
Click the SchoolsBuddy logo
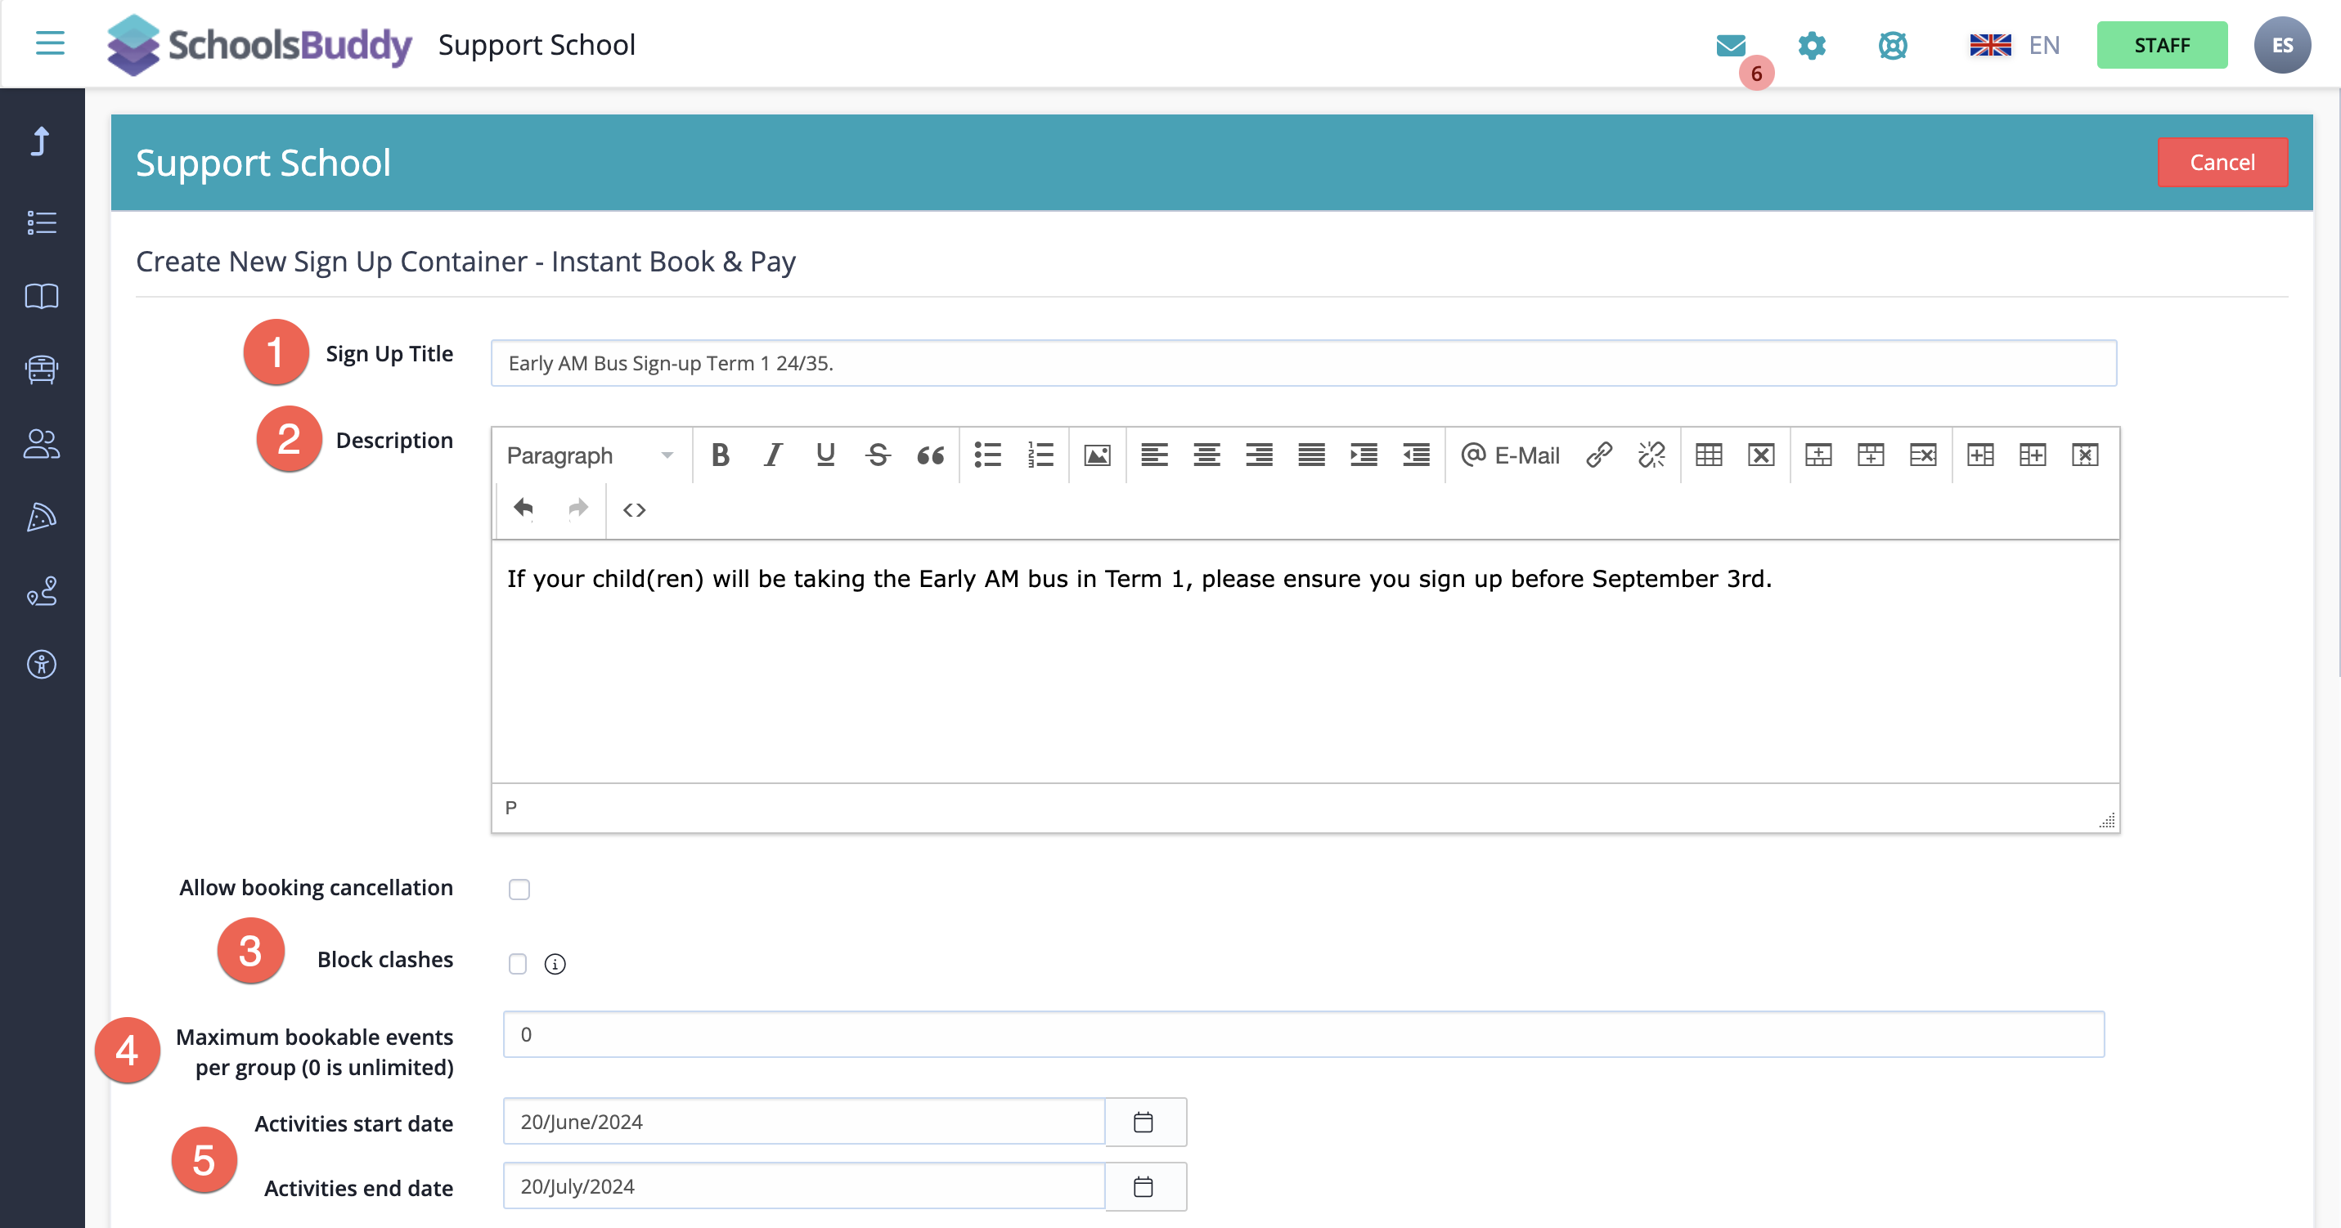[260, 44]
